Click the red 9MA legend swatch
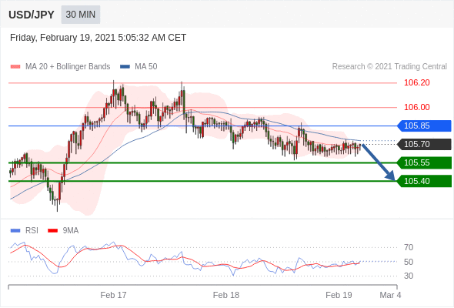Viewport: 454px width, 308px height. click(52, 231)
